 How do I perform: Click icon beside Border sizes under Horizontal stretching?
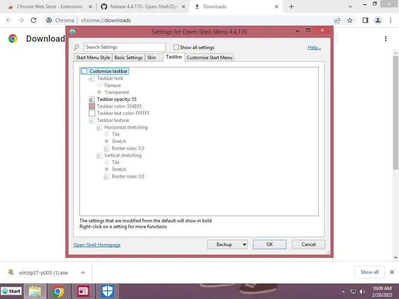click(106, 148)
